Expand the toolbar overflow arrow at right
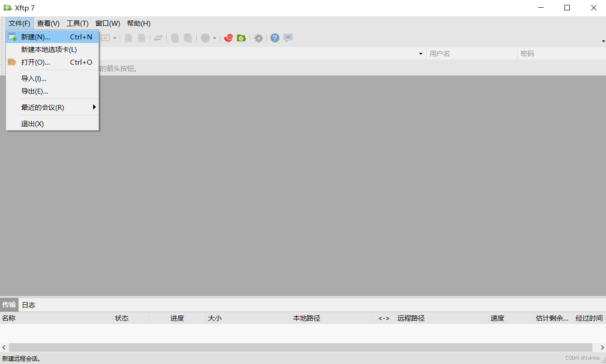This screenshot has height=364, width=606. [603, 41]
